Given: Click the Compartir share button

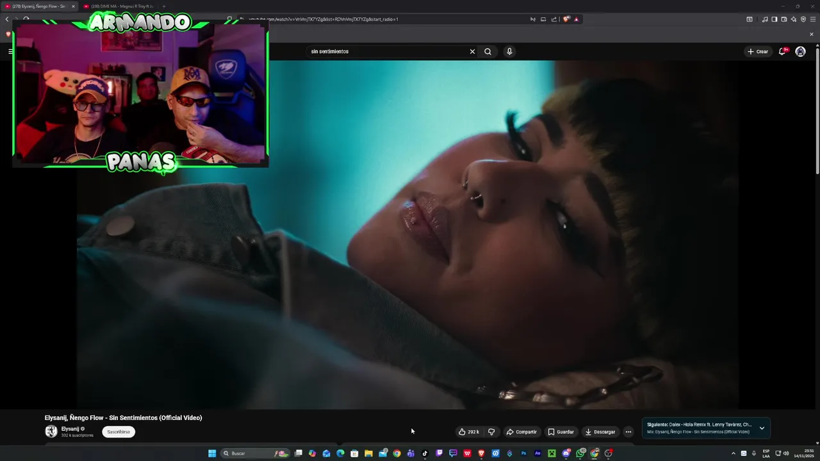Looking at the screenshot, I should [521, 432].
